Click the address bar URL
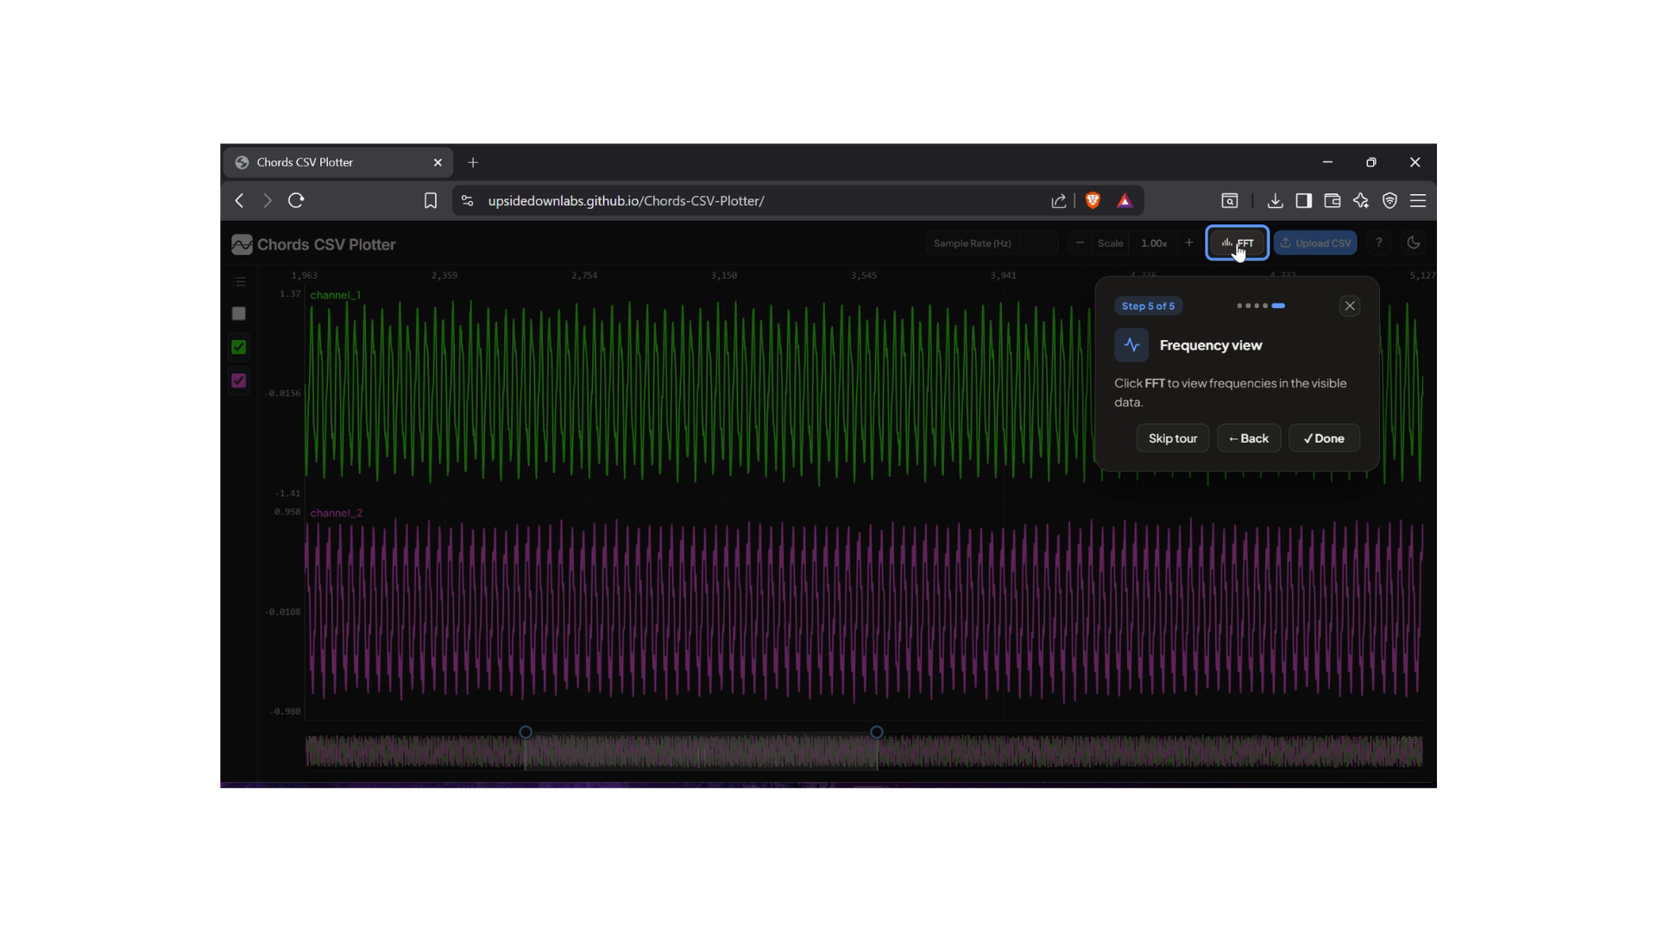The width and height of the screenshot is (1657, 932). [x=627, y=201]
